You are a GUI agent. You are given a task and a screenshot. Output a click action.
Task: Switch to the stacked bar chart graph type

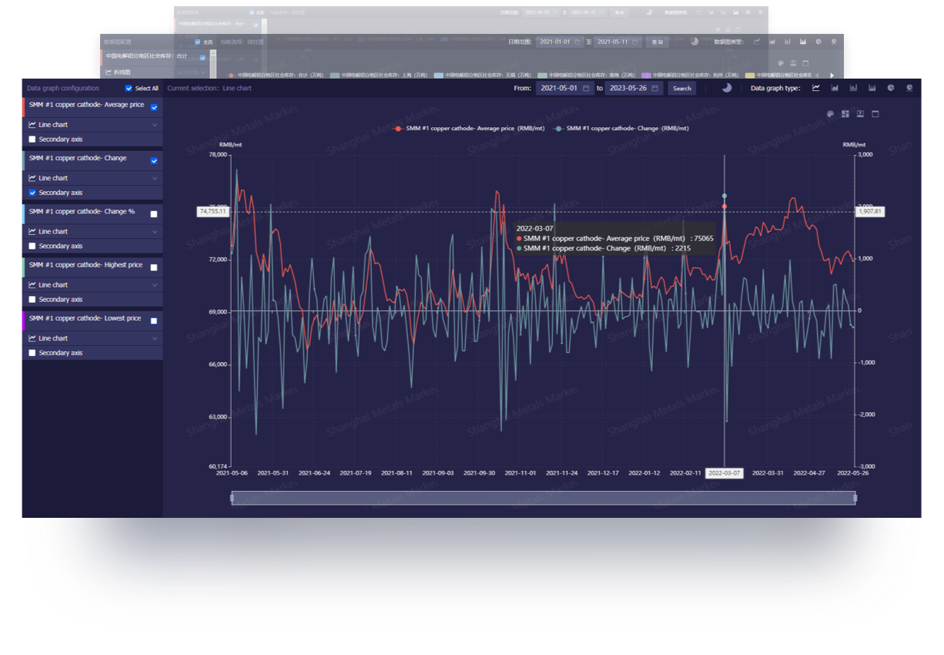coord(853,87)
